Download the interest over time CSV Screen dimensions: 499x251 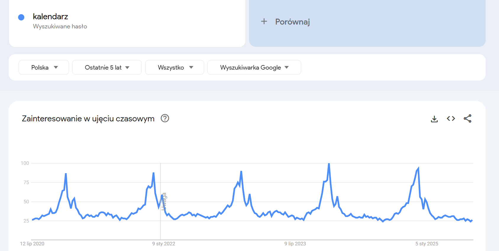434,119
